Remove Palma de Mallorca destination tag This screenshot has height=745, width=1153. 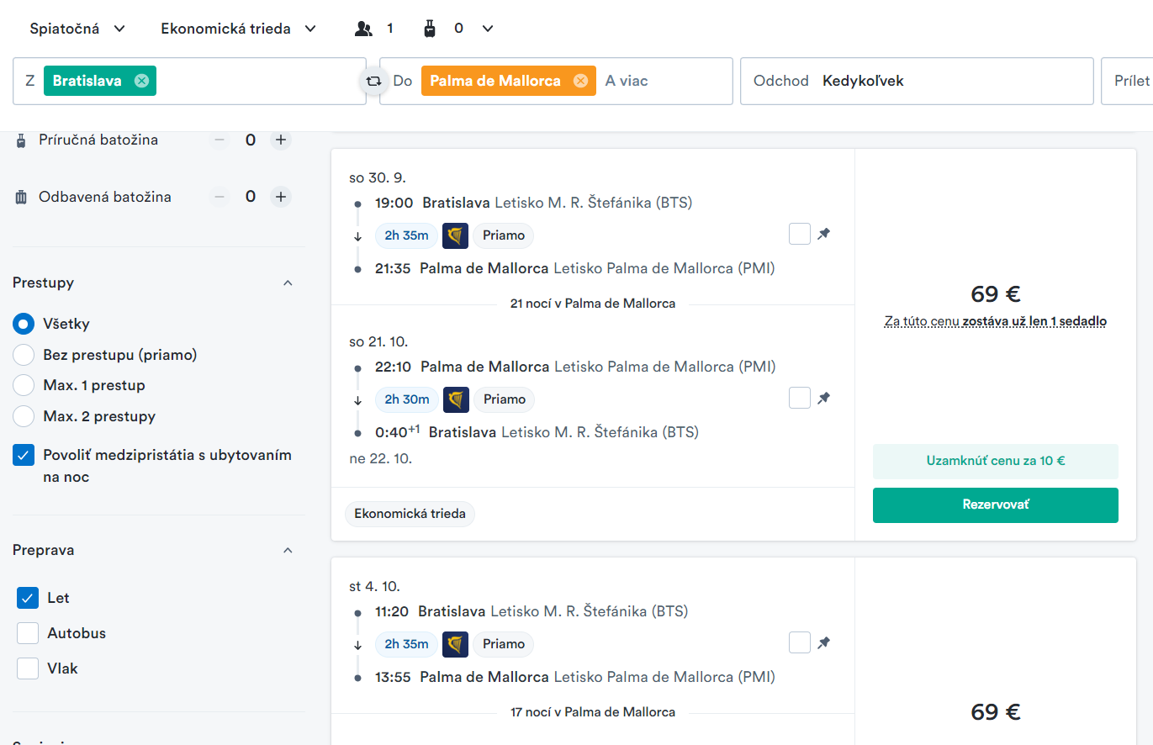[x=580, y=81]
